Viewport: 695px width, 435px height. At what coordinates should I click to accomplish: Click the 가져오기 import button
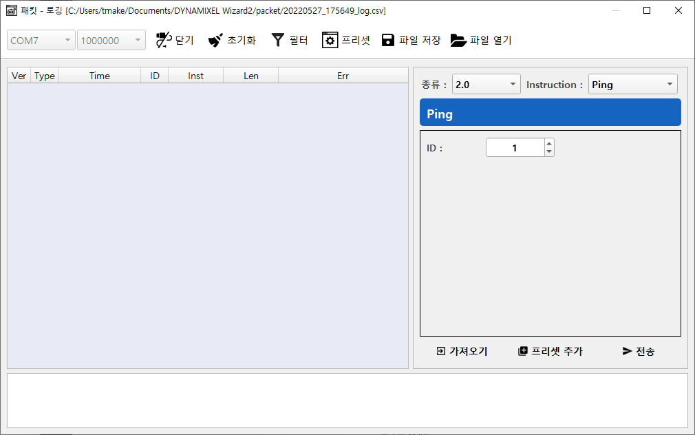(x=462, y=351)
